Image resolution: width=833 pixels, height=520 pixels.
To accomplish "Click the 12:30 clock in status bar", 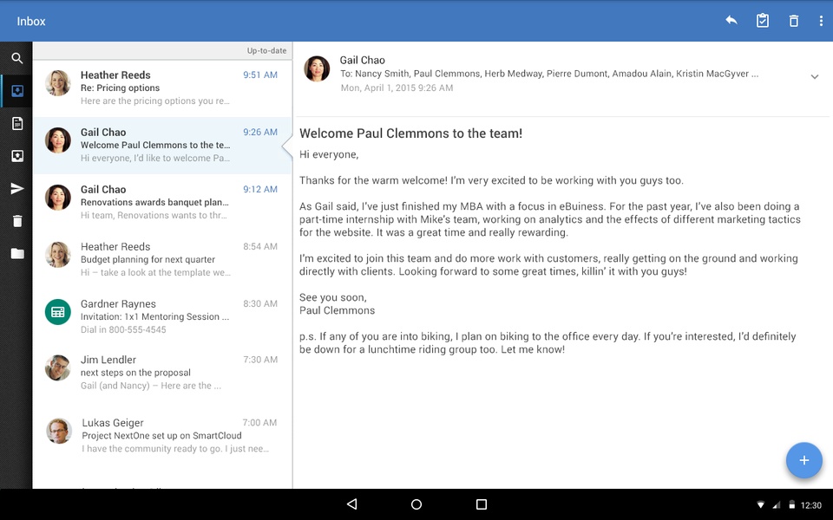I will (810, 505).
